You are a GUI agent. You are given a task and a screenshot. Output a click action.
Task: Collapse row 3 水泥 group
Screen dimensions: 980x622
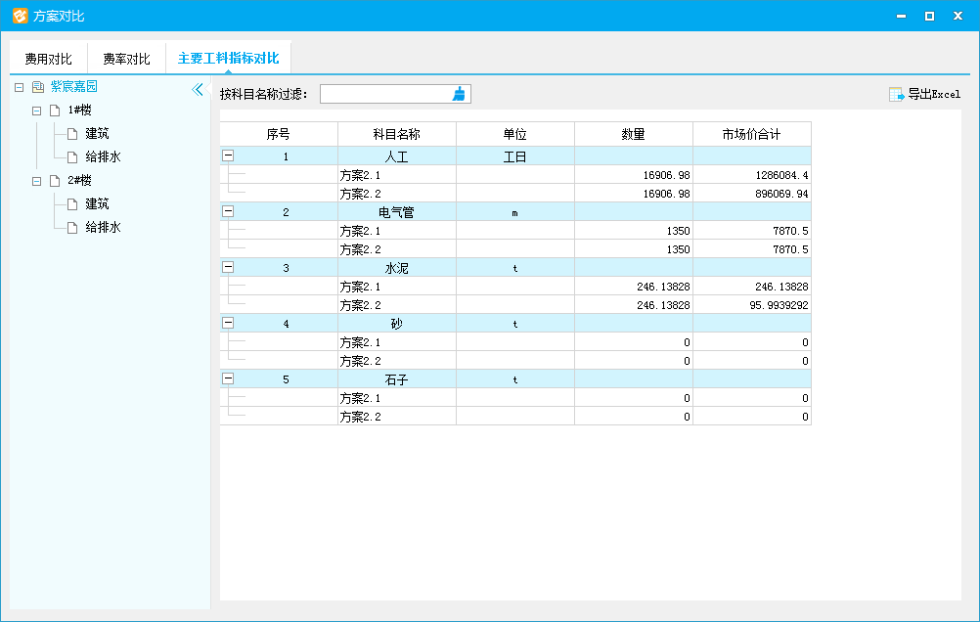click(228, 267)
